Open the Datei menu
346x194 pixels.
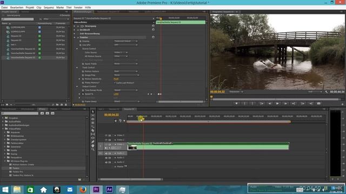tap(4, 7)
